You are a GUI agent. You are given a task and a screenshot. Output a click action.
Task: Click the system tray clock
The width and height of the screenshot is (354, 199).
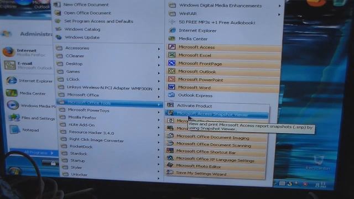point(320,185)
